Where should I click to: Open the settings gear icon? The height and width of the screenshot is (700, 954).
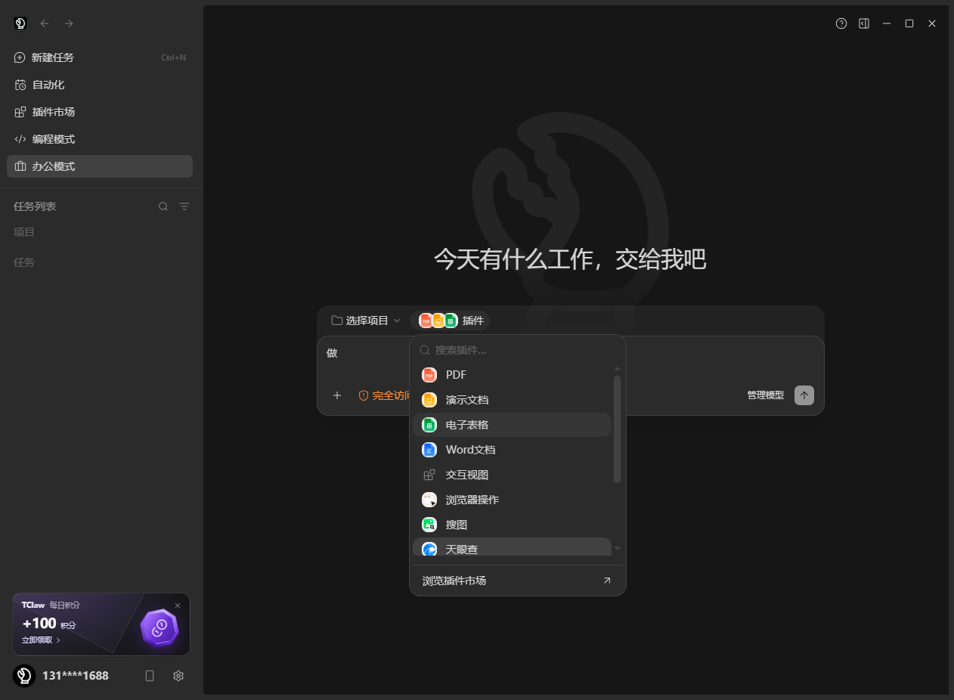[178, 676]
